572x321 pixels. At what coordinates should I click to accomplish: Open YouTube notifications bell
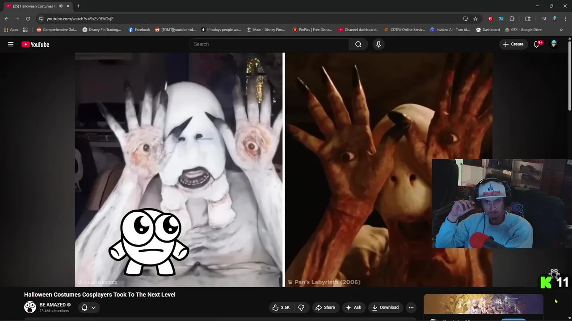click(537, 44)
